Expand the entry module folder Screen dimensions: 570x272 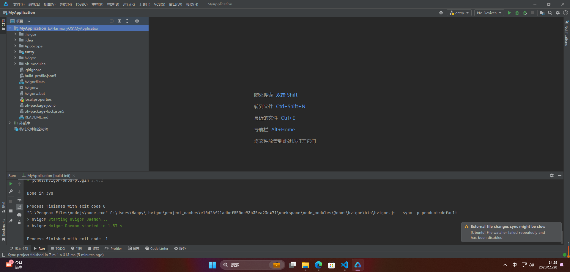(x=15, y=52)
